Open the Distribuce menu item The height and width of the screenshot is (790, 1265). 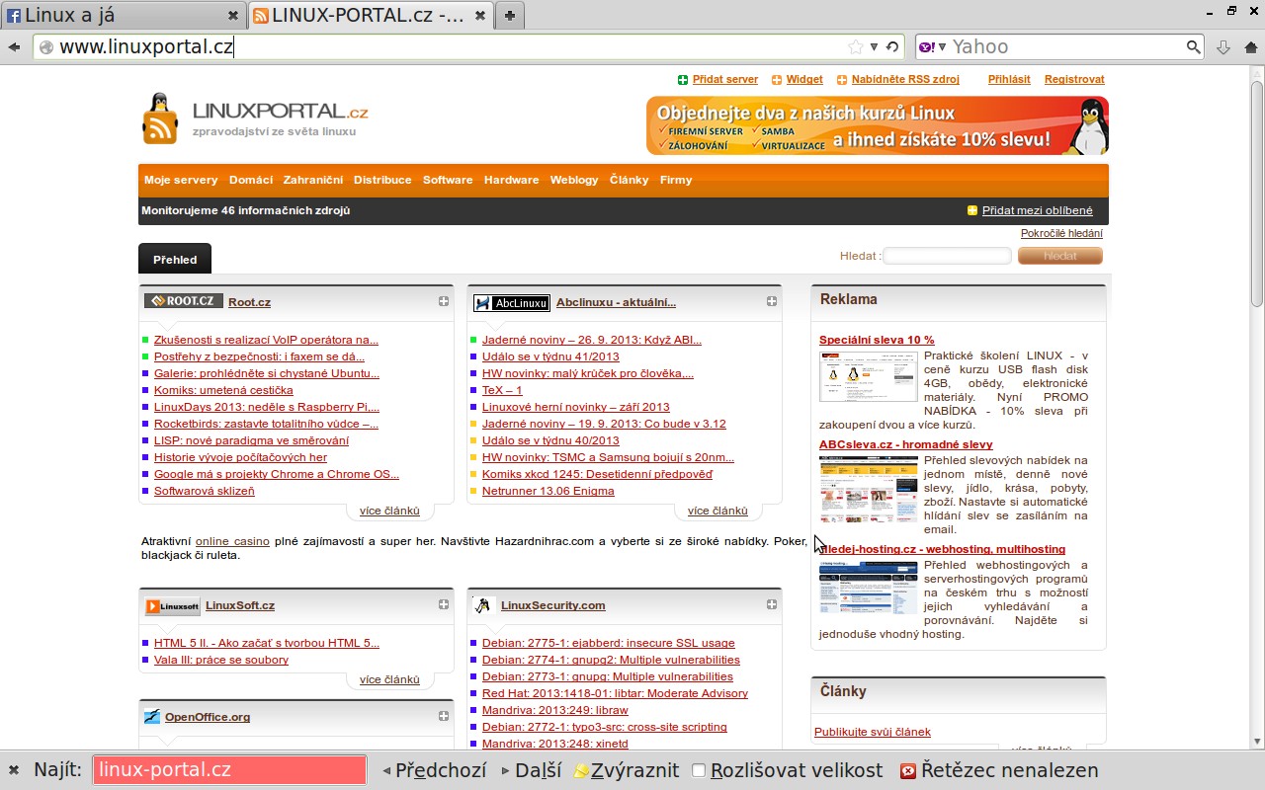click(x=382, y=180)
